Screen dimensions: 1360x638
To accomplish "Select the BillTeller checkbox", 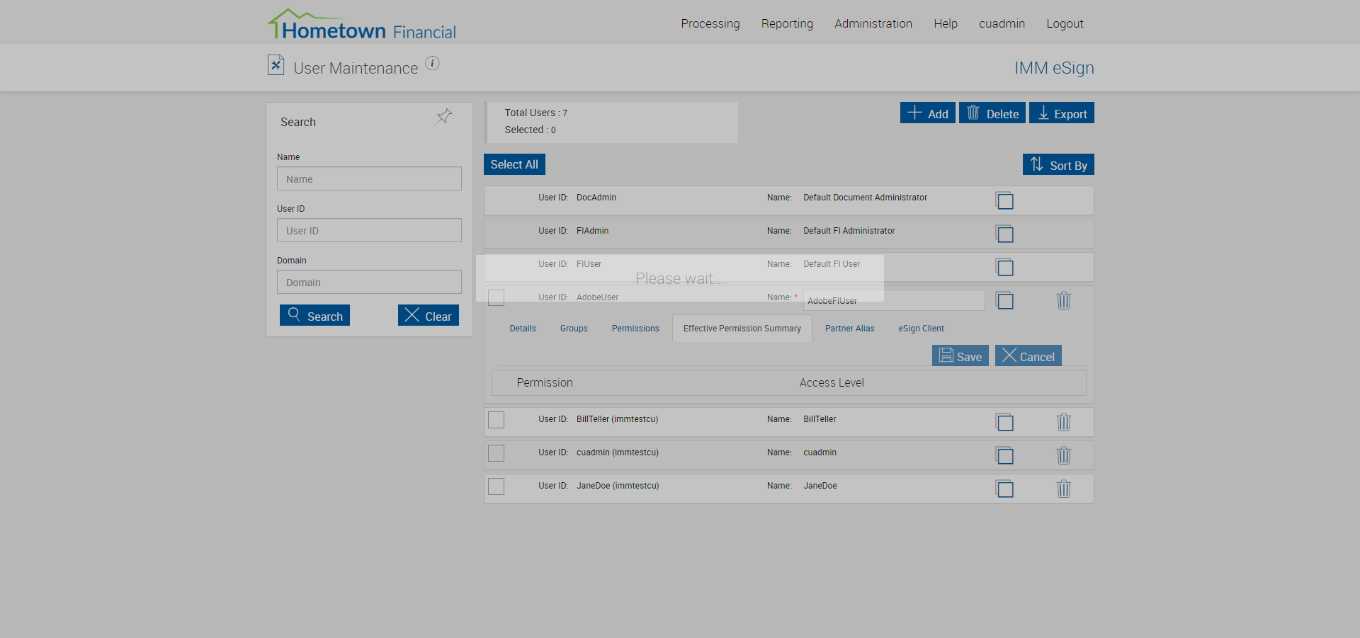I will coord(497,420).
